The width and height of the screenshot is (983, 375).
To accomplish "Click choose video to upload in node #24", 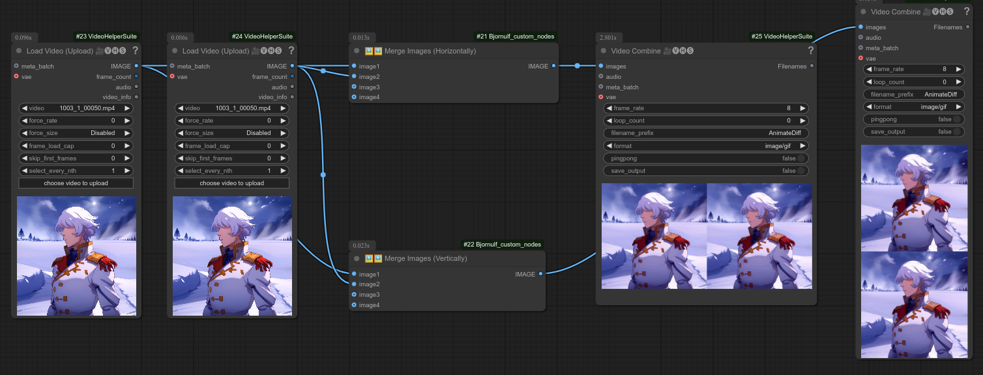I will (x=232, y=183).
